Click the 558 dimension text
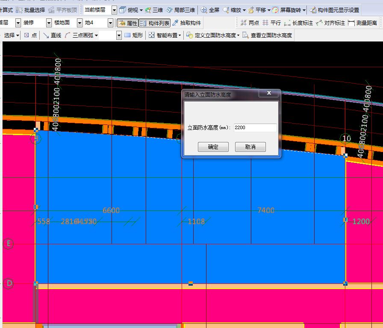This screenshot has width=383, height=328. tap(44, 222)
